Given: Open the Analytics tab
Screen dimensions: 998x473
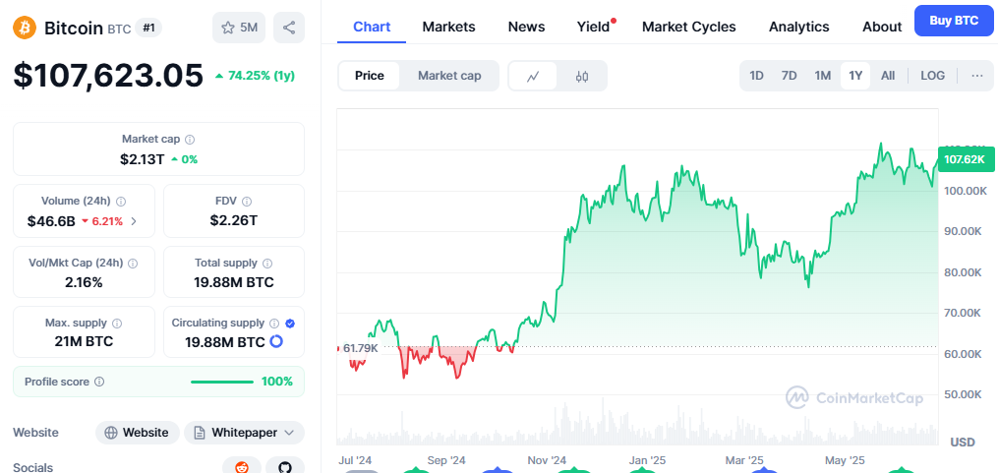Looking at the screenshot, I should click(x=798, y=27).
